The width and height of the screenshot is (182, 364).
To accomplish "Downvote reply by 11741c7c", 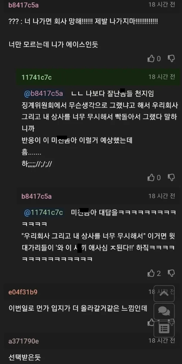I will tap(171, 178).
